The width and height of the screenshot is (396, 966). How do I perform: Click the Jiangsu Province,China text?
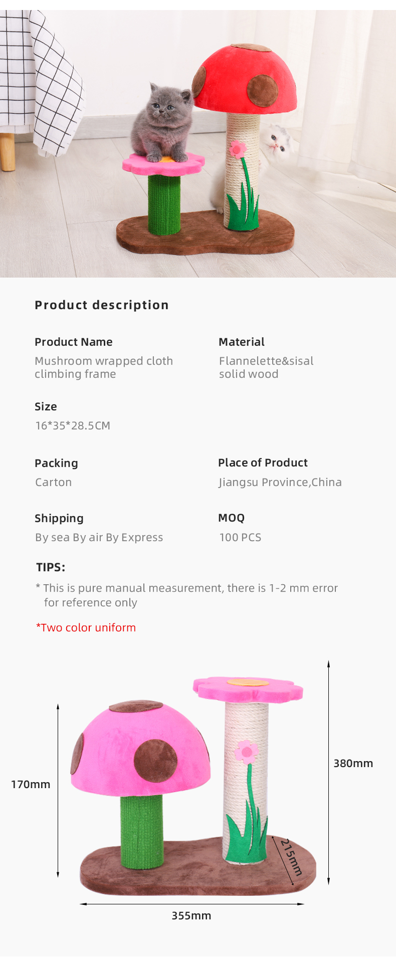tap(280, 482)
